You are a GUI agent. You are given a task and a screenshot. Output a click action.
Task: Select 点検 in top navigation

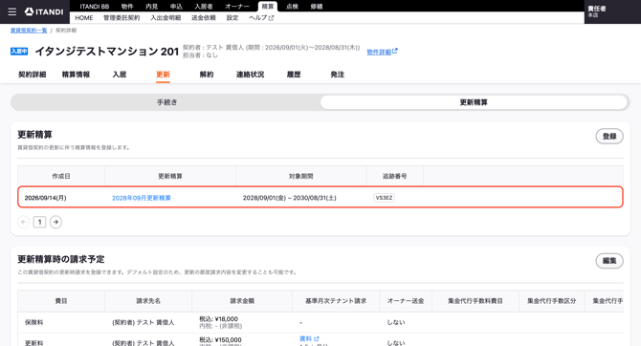(292, 7)
